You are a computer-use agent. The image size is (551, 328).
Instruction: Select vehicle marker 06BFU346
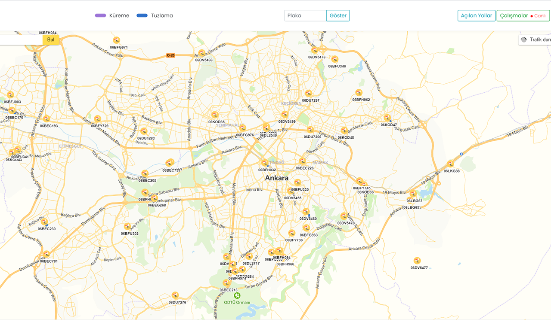pyautogui.click(x=334, y=59)
